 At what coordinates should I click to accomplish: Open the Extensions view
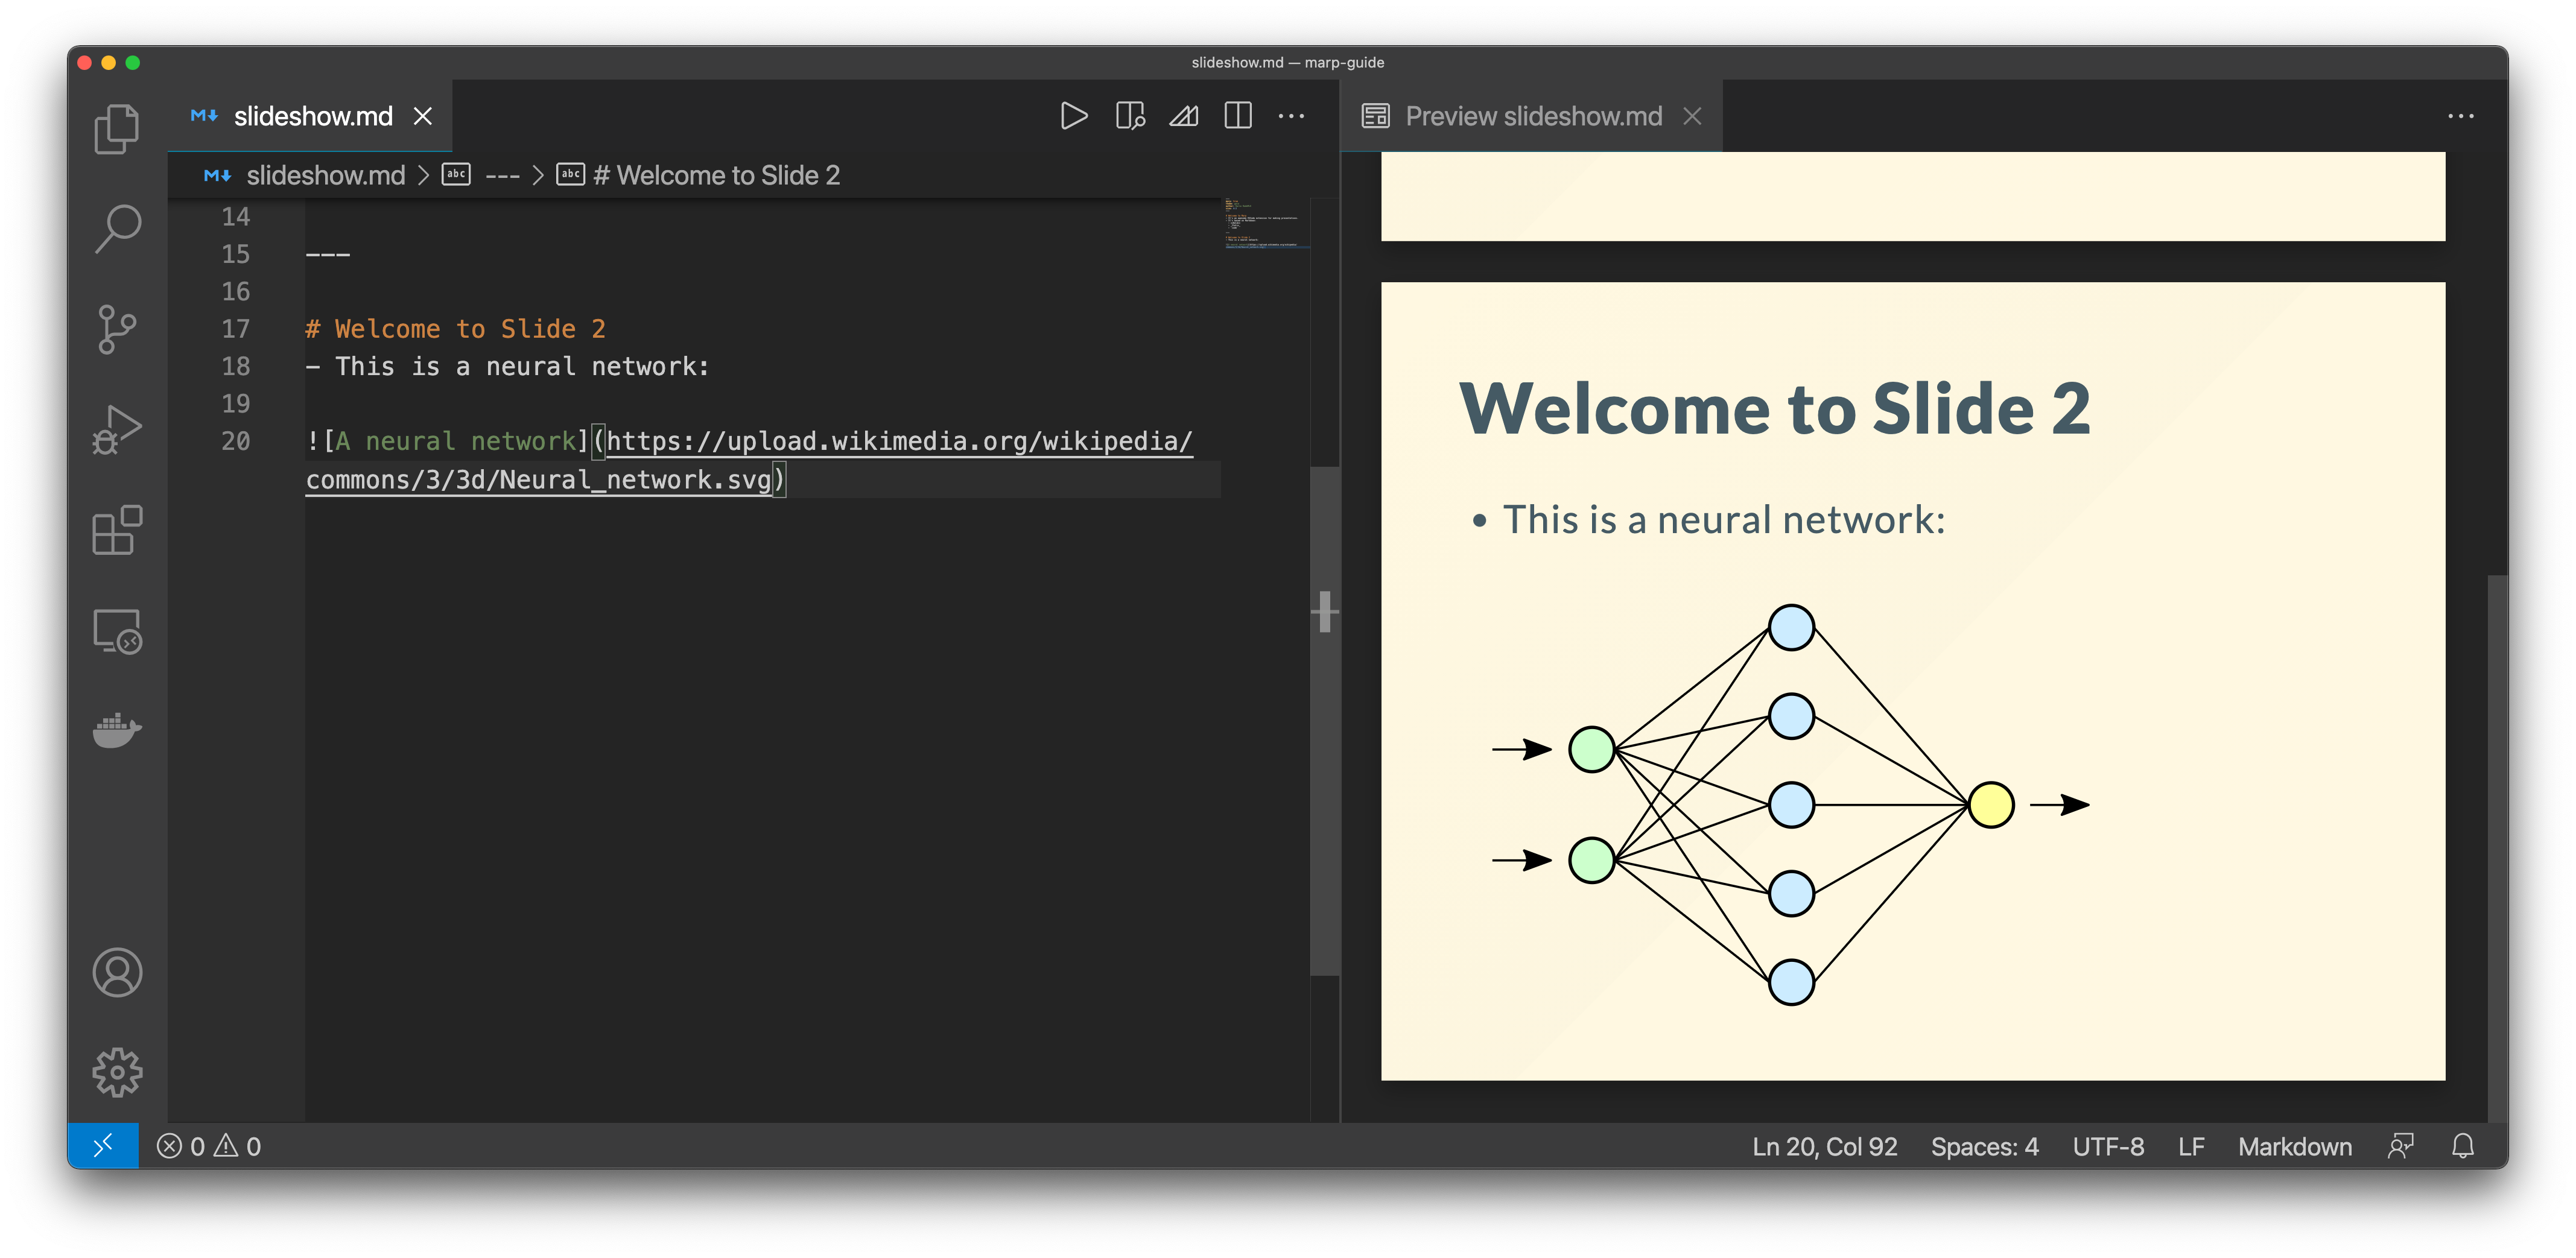pos(117,530)
